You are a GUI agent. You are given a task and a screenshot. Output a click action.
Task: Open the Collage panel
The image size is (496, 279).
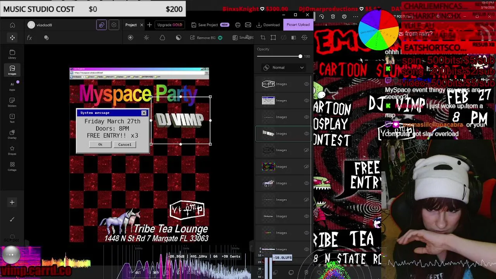(12, 167)
